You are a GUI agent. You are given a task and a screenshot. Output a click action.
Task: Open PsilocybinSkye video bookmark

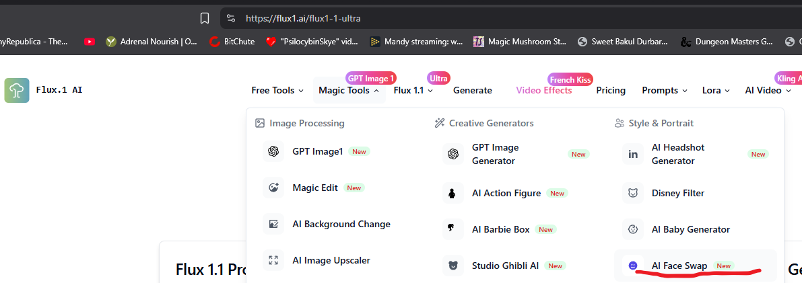pos(312,42)
